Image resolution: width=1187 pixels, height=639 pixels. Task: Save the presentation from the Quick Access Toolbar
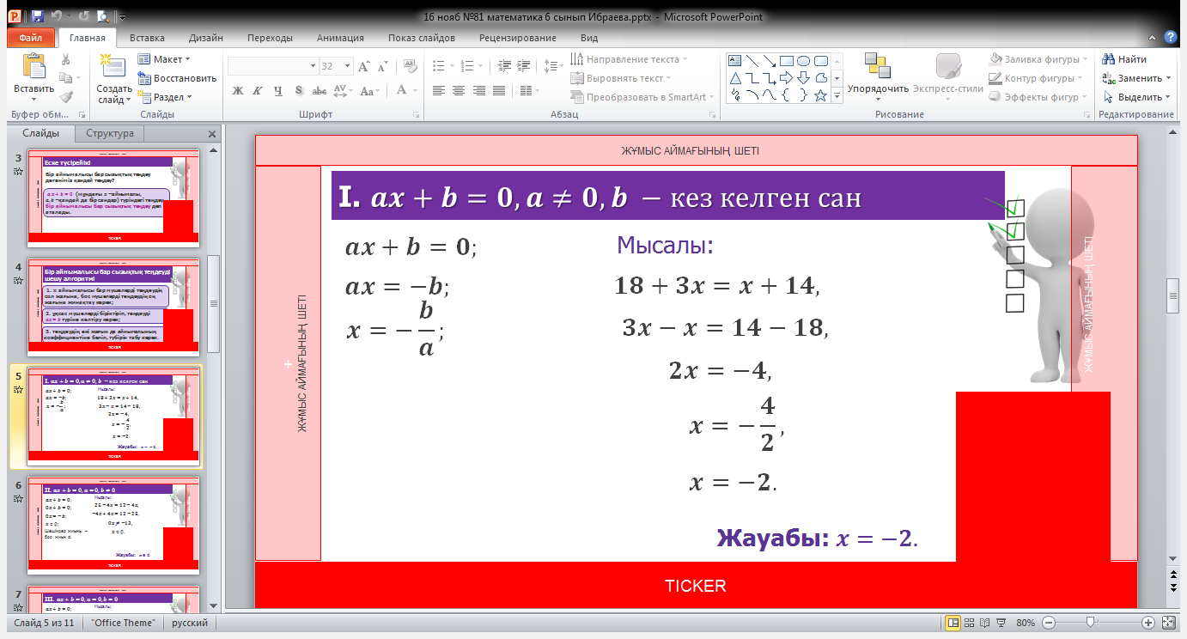[x=36, y=16]
